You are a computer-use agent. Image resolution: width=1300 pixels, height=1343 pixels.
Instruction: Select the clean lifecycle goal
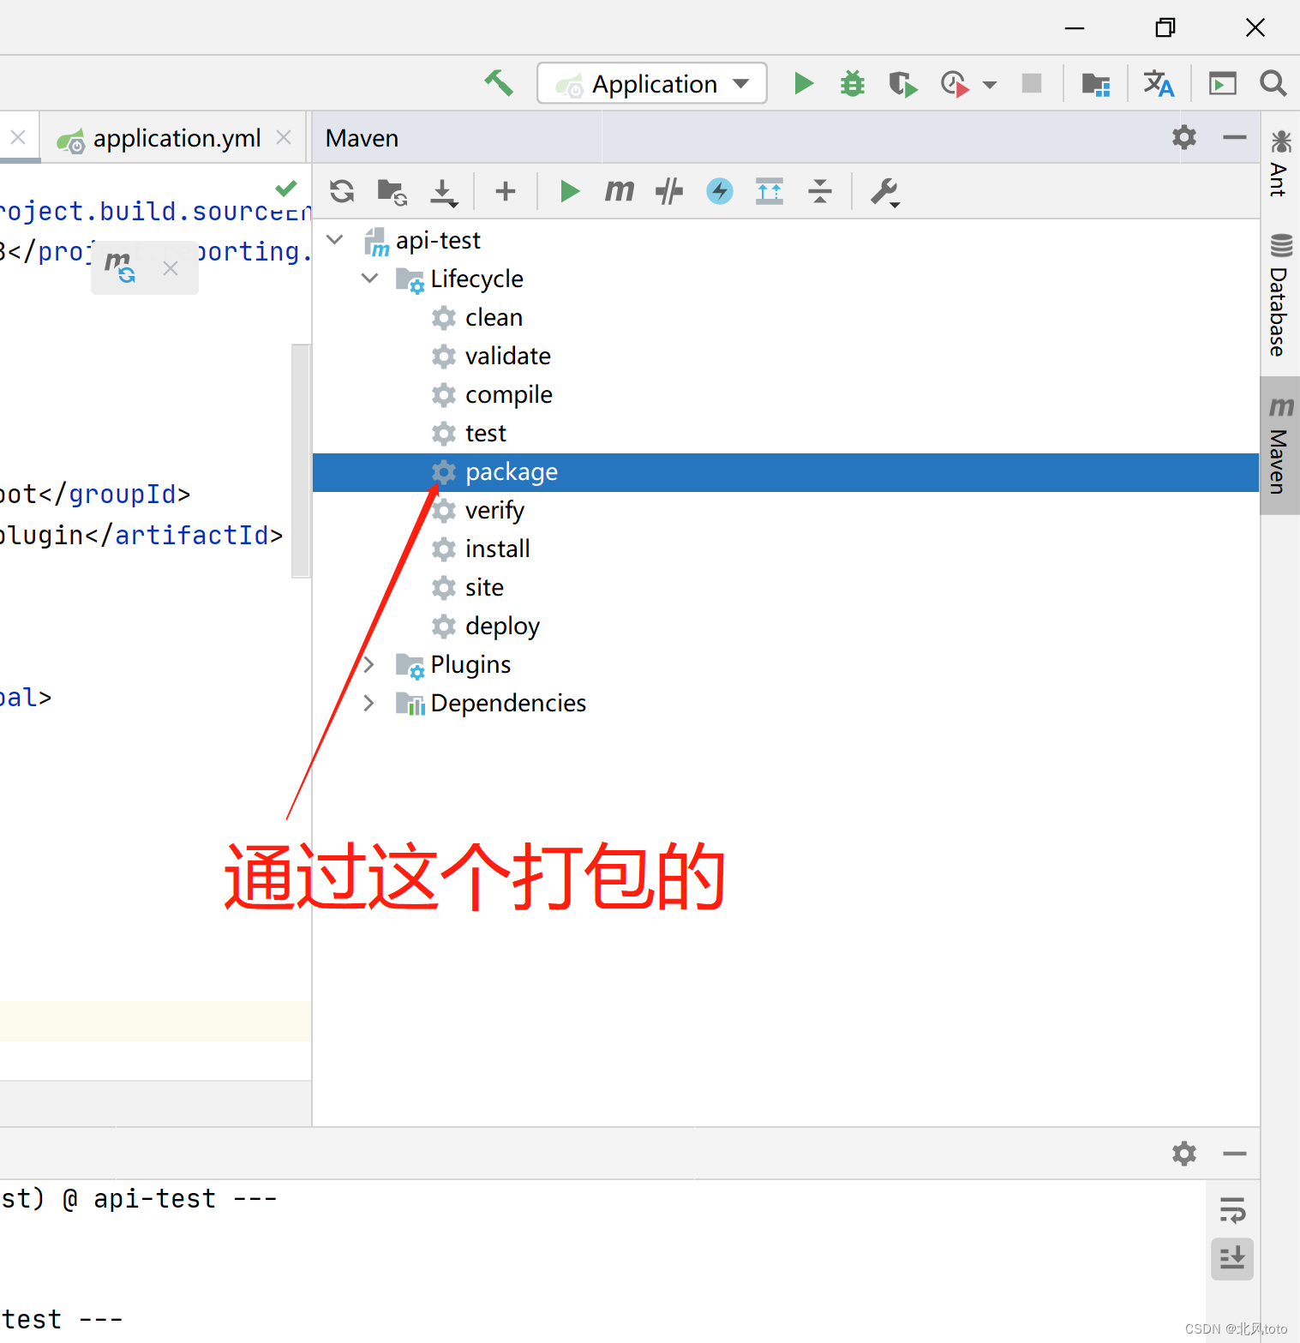(494, 317)
